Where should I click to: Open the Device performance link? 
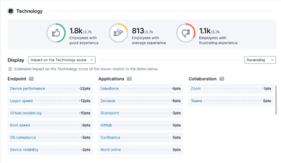(x=28, y=89)
